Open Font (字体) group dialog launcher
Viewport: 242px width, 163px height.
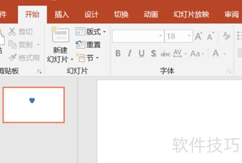(x=229, y=72)
